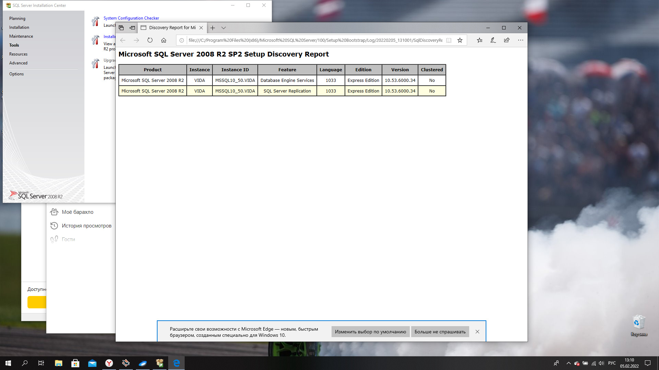Click the Clustered column header
The height and width of the screenshot is (370, 659).
[432, 70]
